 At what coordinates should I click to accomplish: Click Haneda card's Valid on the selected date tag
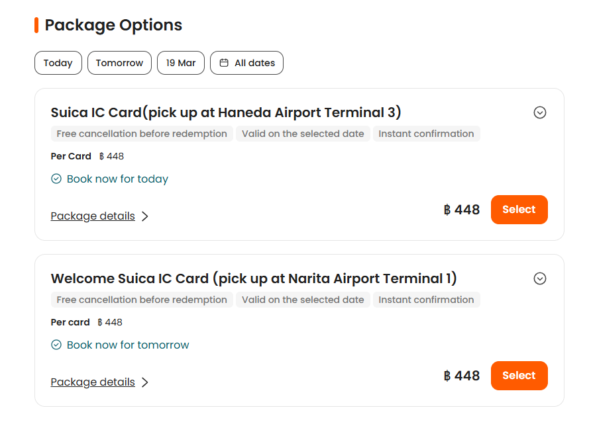click(x=303, y=134)
